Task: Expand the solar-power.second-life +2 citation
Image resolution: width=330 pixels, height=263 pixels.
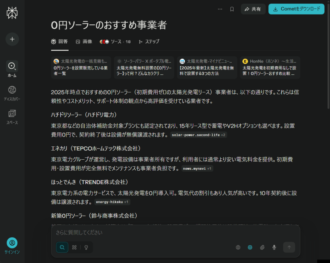Action: pos(199,135)
